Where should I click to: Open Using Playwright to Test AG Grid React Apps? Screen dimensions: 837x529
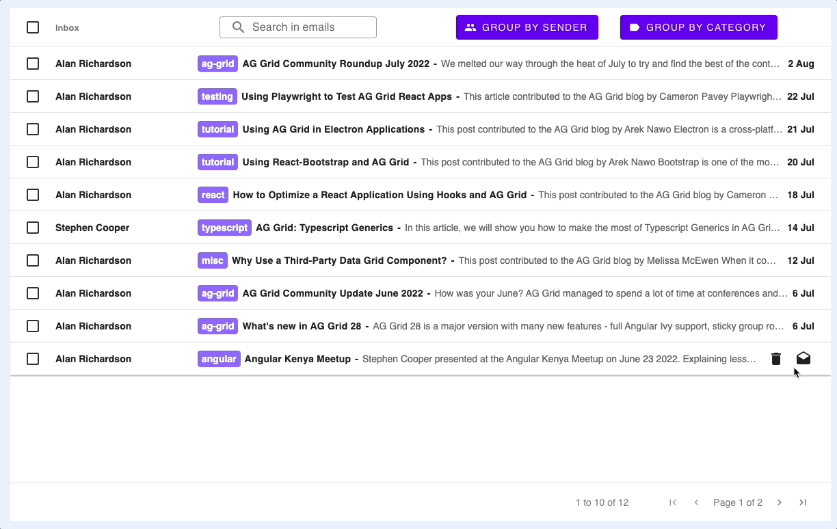347,96
